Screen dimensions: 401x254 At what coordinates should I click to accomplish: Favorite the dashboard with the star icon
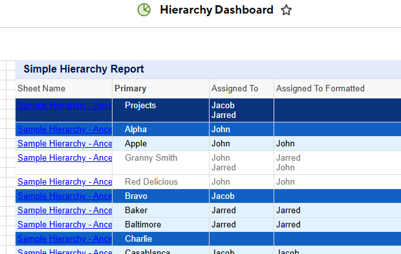pos(286,10)
